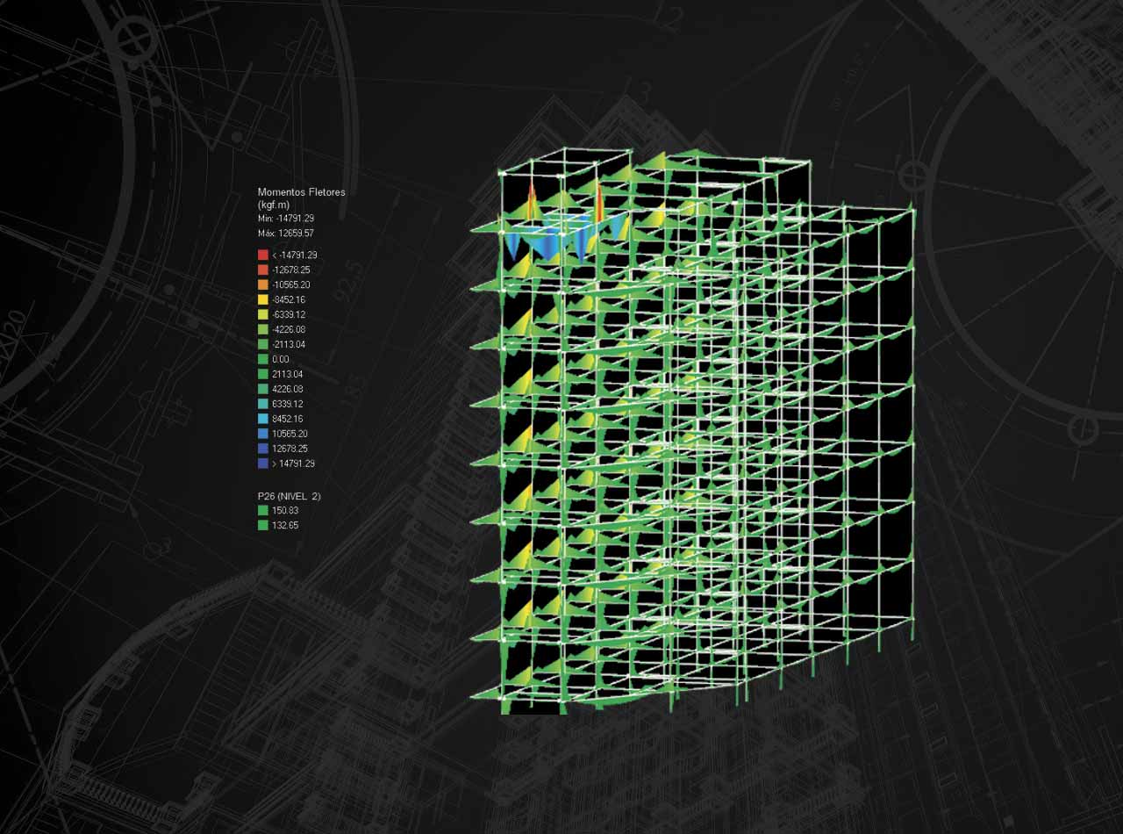Choose the indigo swatch beside > 14791.29
Viewport: 1123px width, 834px height.
pyautogui.click(x=262, y=464)
